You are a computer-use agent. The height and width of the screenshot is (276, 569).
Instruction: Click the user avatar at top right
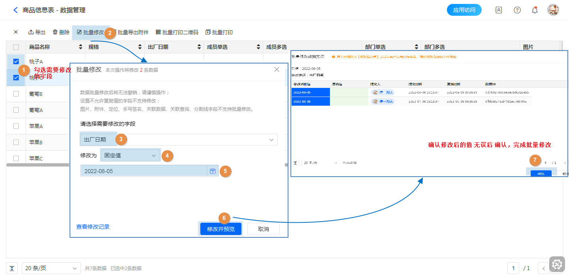tap(553, 10)
